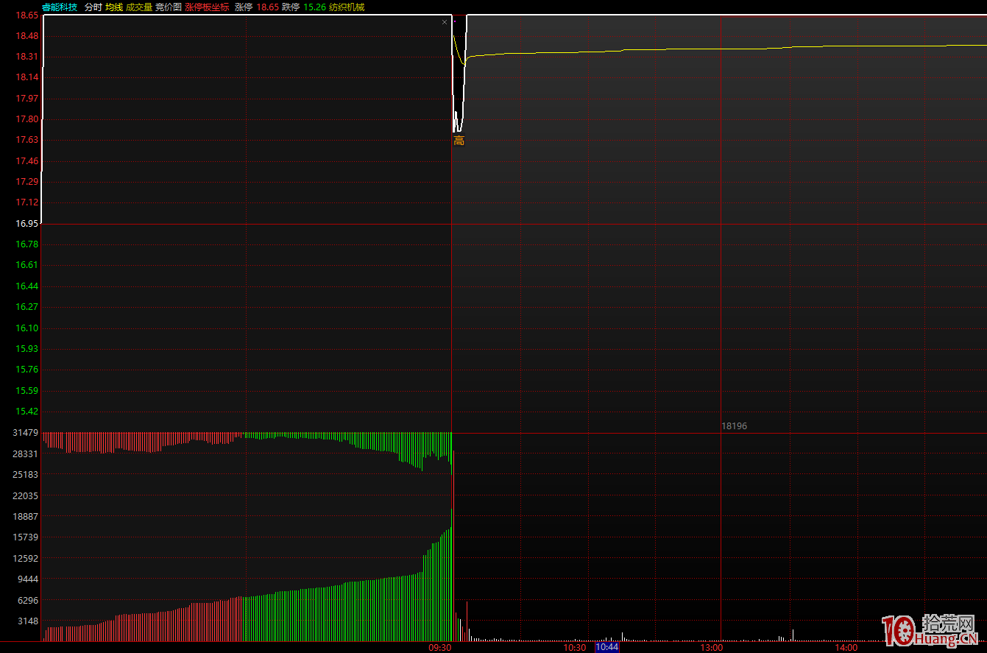Toggle the 竞价图 auction chart label

tap(168, 7)
